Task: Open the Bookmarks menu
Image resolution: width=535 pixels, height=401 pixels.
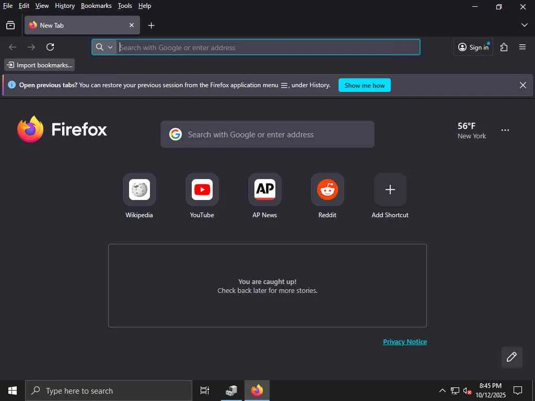Action: click(96, 6)
